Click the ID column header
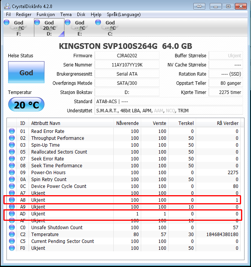The image size is (251, 267). [x=23, y=123]
